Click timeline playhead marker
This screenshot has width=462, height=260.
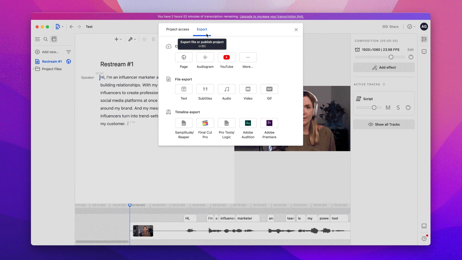click(x=130, y=205)
